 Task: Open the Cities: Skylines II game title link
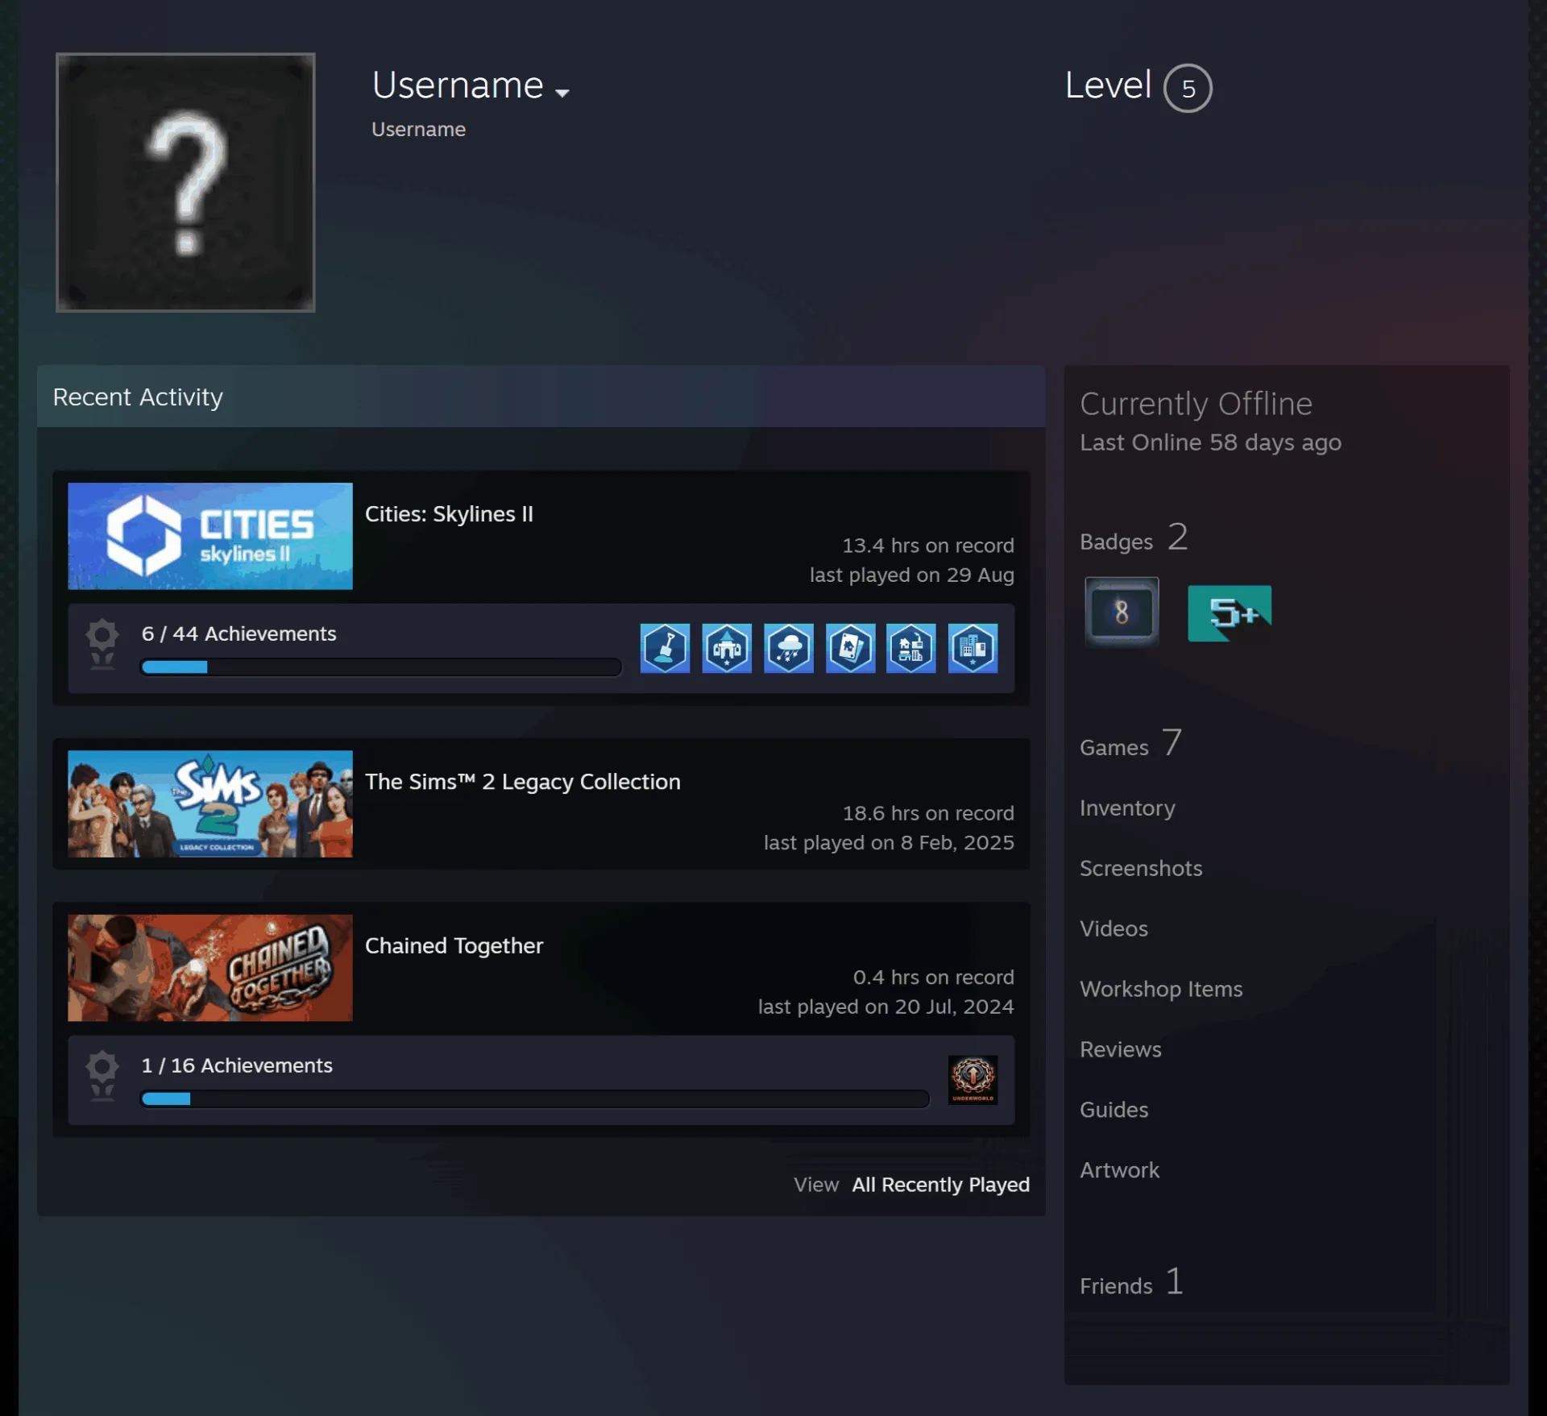pos(449,514)
